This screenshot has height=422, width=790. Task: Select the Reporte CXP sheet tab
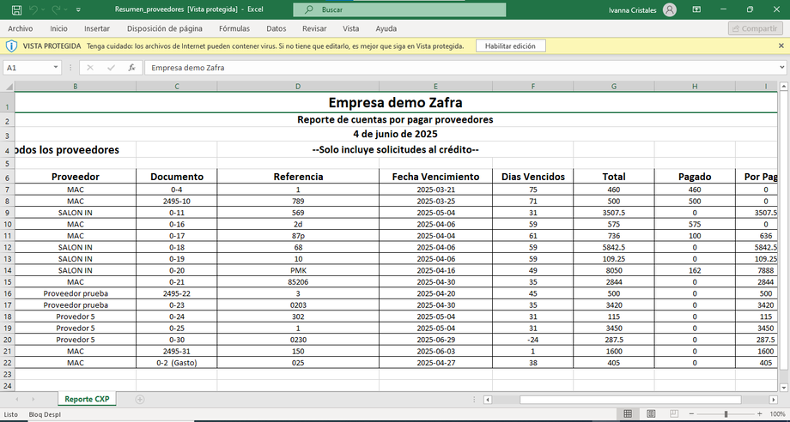[x=87, y=399]
